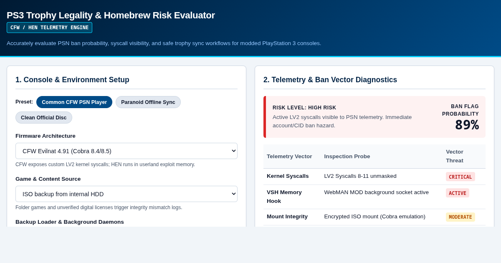Click the CFW / HEN TELEMETRY ENGINE badge
501x263 pixels.
coord(49,28)
